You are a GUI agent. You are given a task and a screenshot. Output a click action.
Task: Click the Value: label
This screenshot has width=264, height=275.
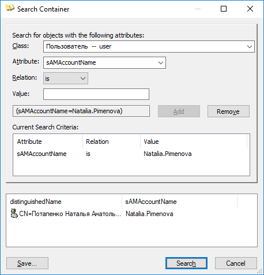[x=21, y=94]
